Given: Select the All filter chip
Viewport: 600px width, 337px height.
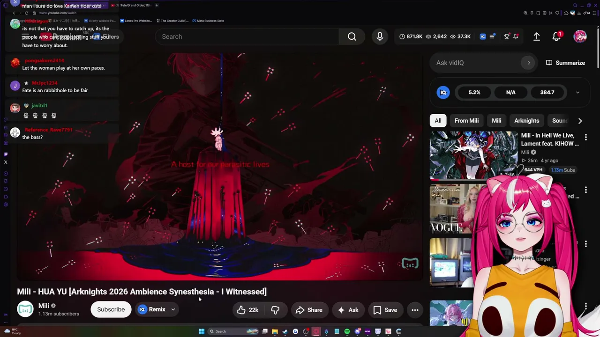Looking at the screenshot, I should point(438,121).
